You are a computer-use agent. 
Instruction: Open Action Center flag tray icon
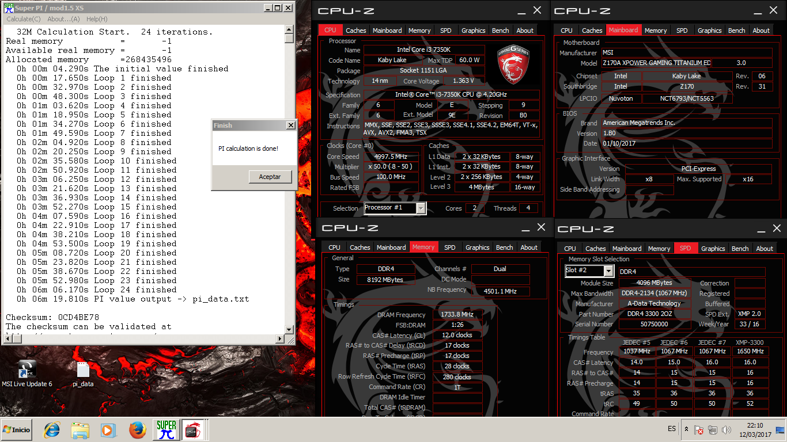coord(699,429)
